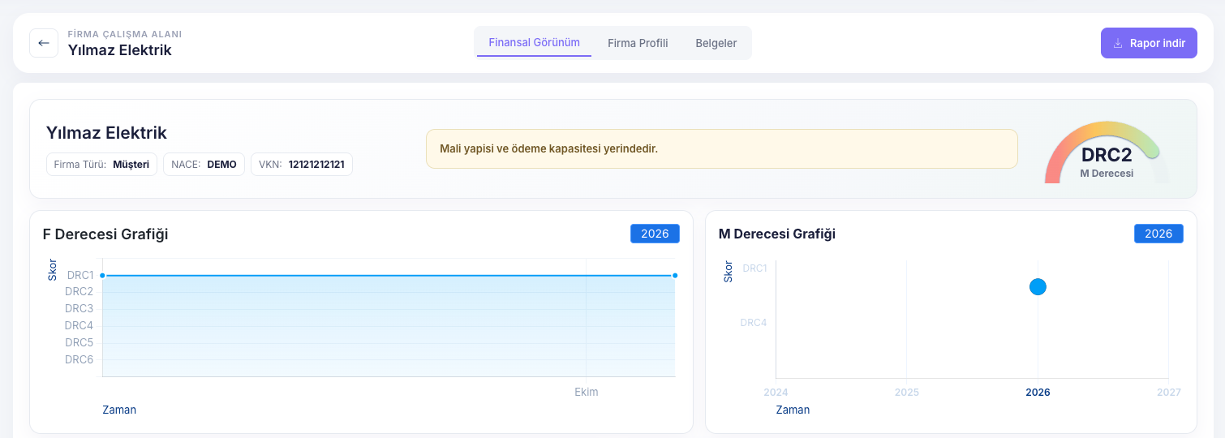Click the DRC1 label on F Derecesi chart

pyautogui.click(x=80, y=275)
